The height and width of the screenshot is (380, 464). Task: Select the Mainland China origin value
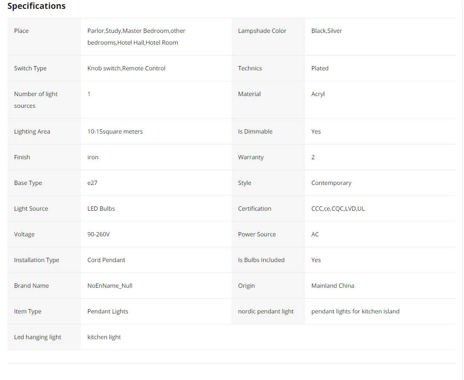click(333, 286)
